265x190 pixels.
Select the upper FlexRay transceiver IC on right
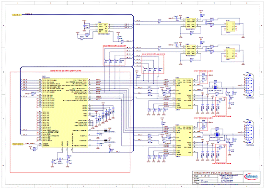click(x=184, y=94)
